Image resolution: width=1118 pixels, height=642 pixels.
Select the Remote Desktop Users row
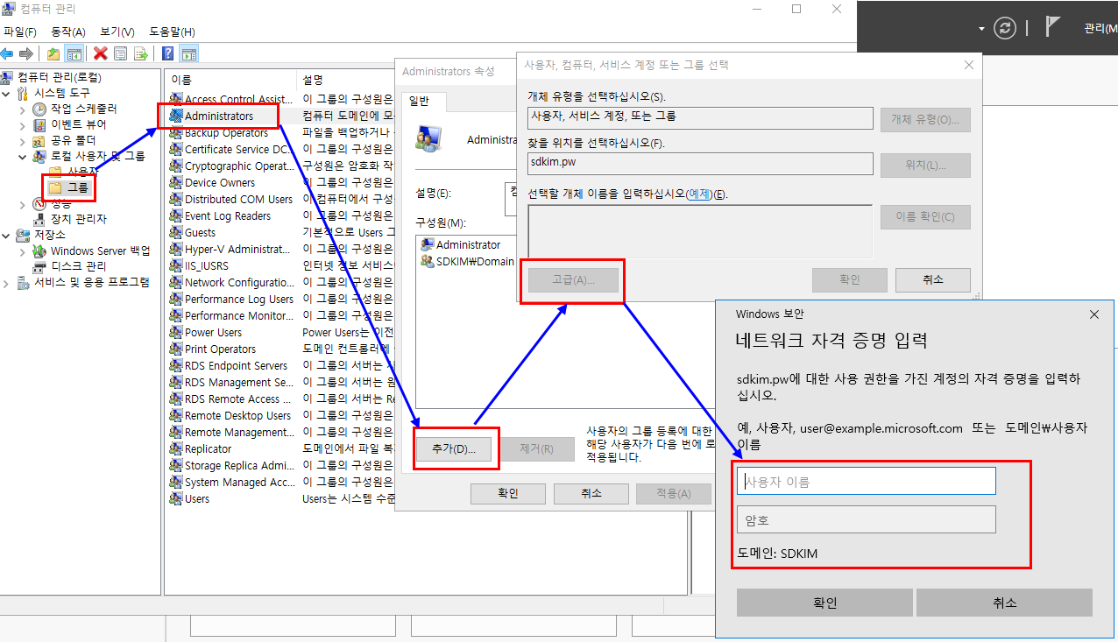click(237, 416)
